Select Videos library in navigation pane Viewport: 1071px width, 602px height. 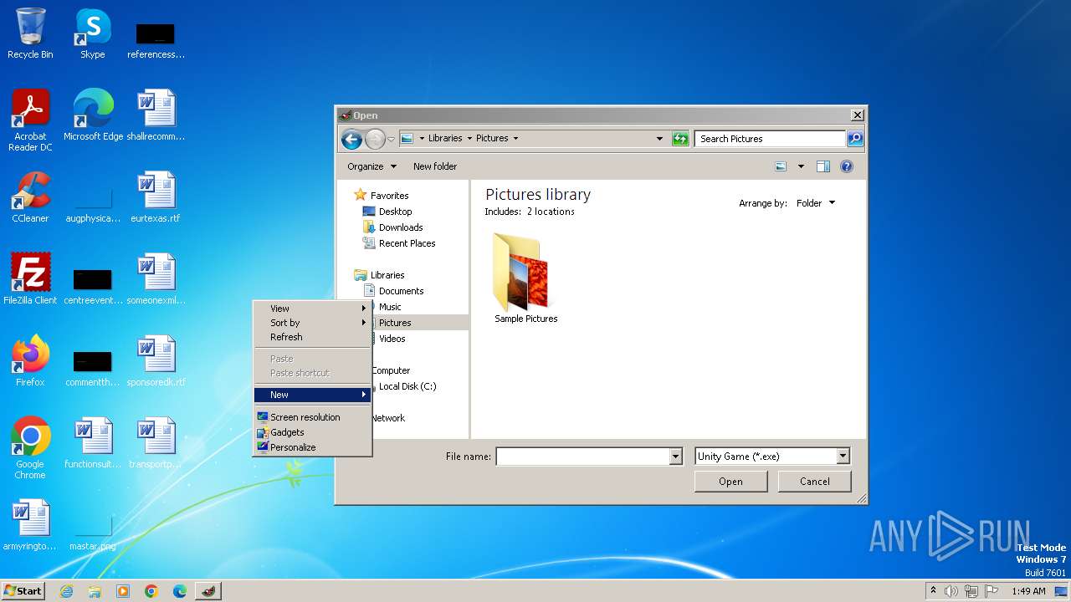click(x=392, y=339)
